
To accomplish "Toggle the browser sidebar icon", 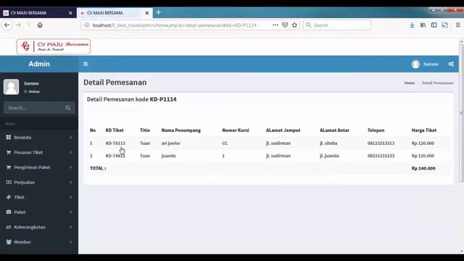I will point(434,25).
